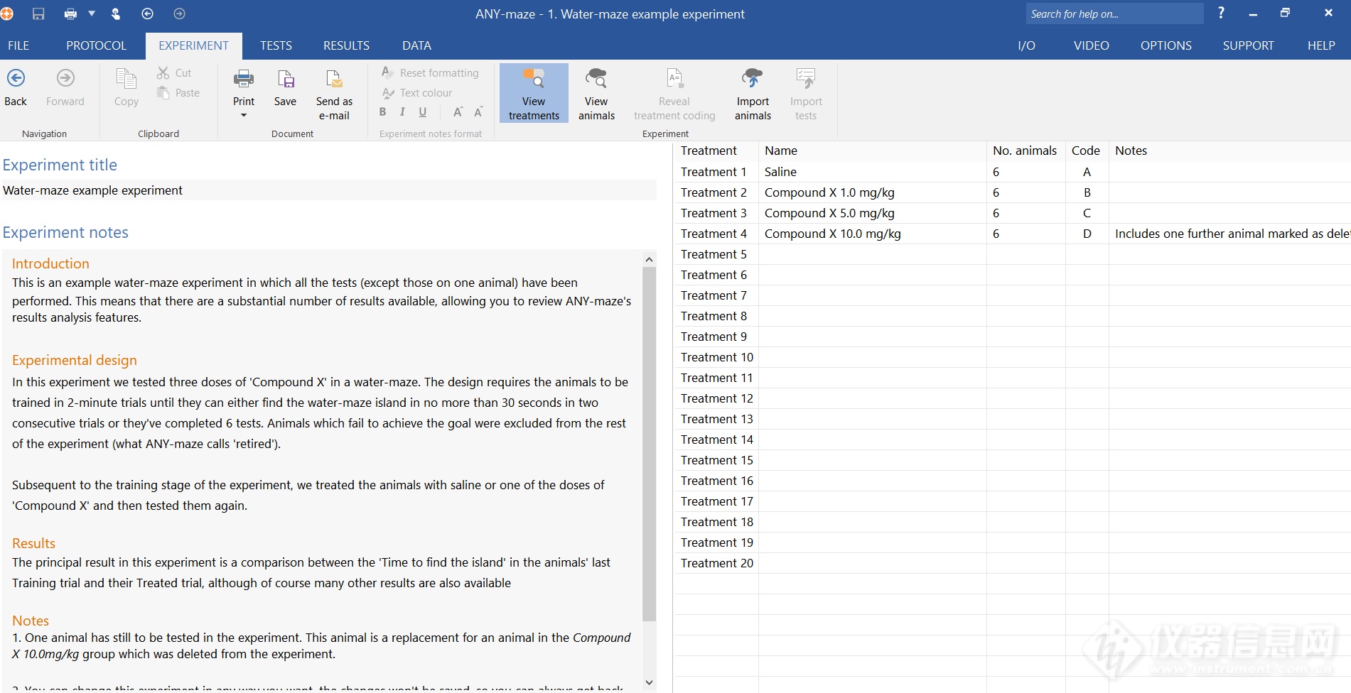
Task: Click the print icon in title bar
Action: pyautogui.click(x=70, y=13)
